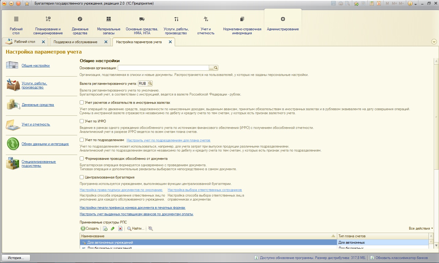Close the Поддержка и обслуживание tab
The image size is (439, 263).
click(106, 42)
